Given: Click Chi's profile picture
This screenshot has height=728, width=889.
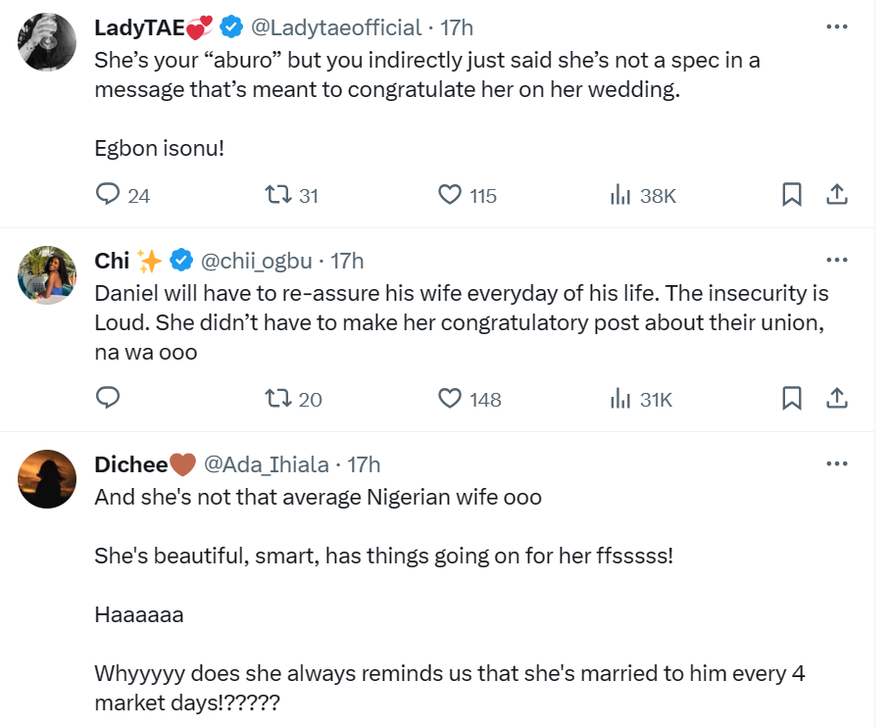Looking at the screenshot, I should 47,276.
